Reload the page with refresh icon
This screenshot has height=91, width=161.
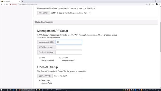[x=7, y=4]
